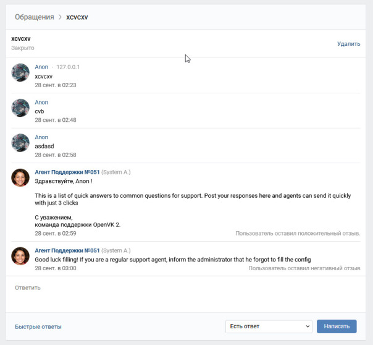This screenshot has width=373, height=345.
Task: Click the negative feedback note негативный отзыв
Action: tap(304, 268)
